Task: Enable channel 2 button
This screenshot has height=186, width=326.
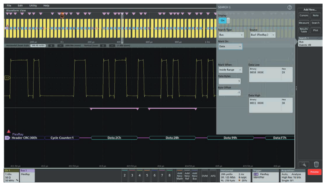Action: click(x=124, y=176)
